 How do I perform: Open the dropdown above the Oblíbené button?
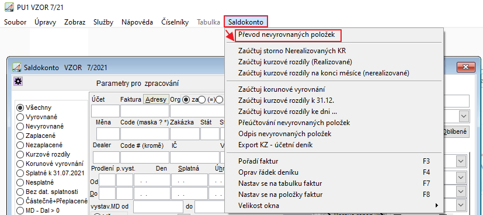463,116
